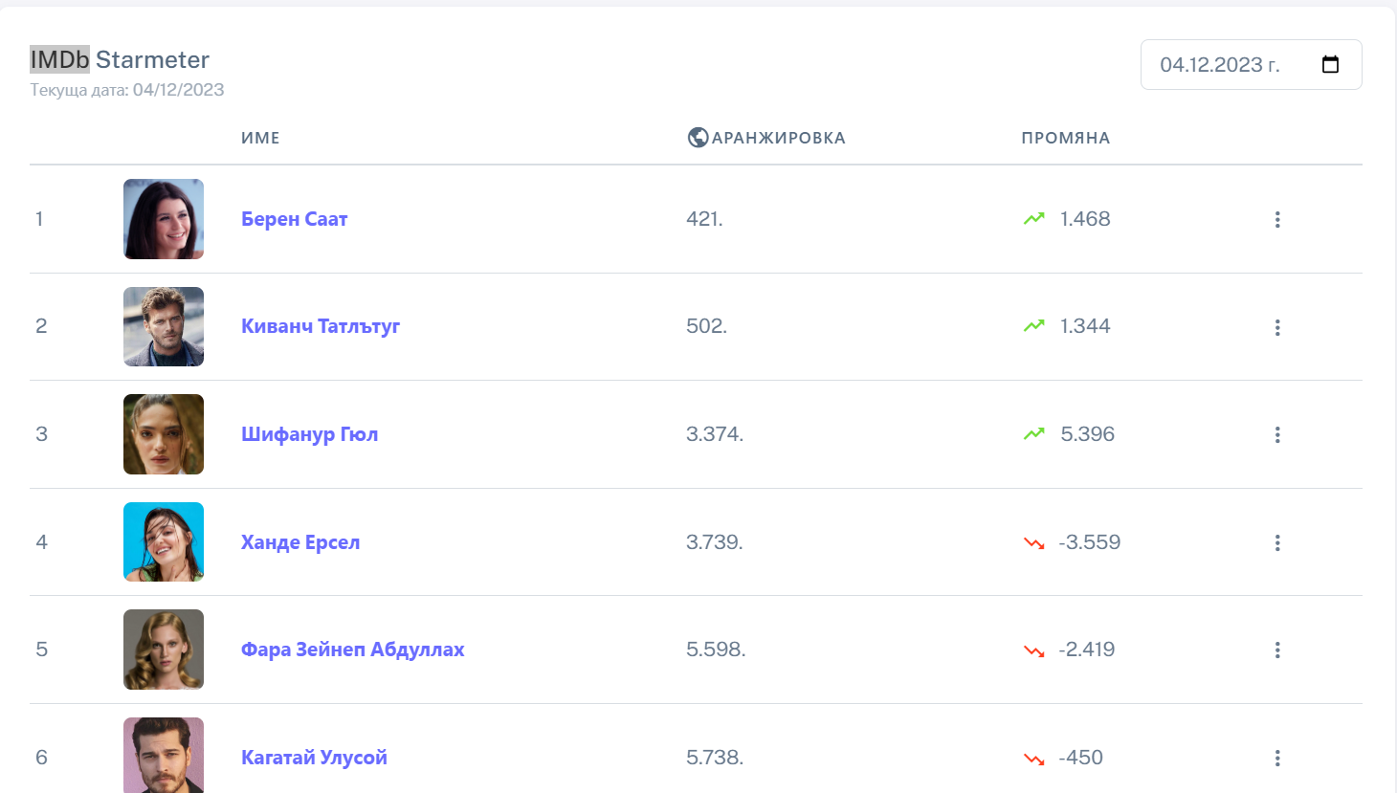This screenshot has height=793, width=1397.
Task: Open three-dot menu for Шифанур Гюл row
Action: click(1277, 435)
